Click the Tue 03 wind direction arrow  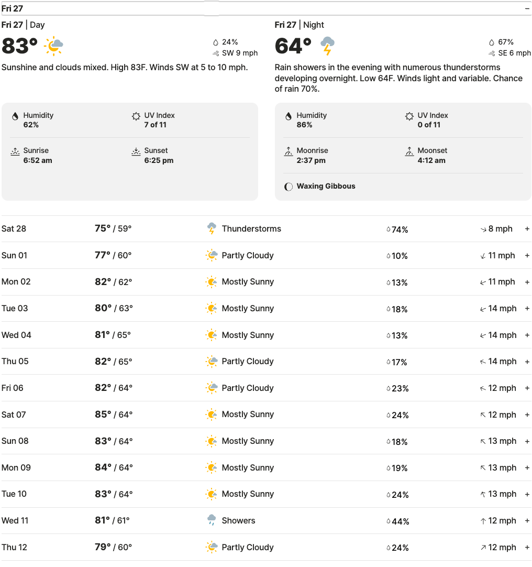point(483,309)
